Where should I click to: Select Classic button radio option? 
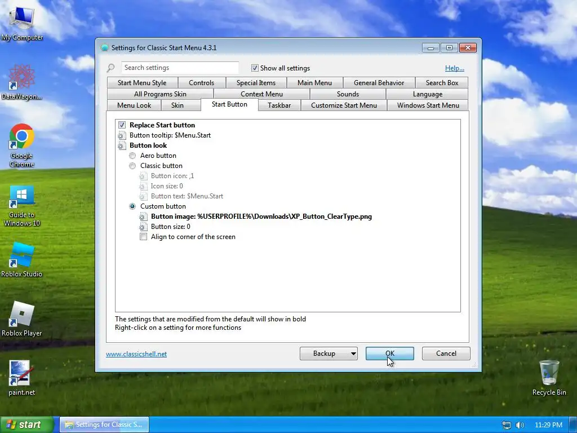click(x=132, y=166)
